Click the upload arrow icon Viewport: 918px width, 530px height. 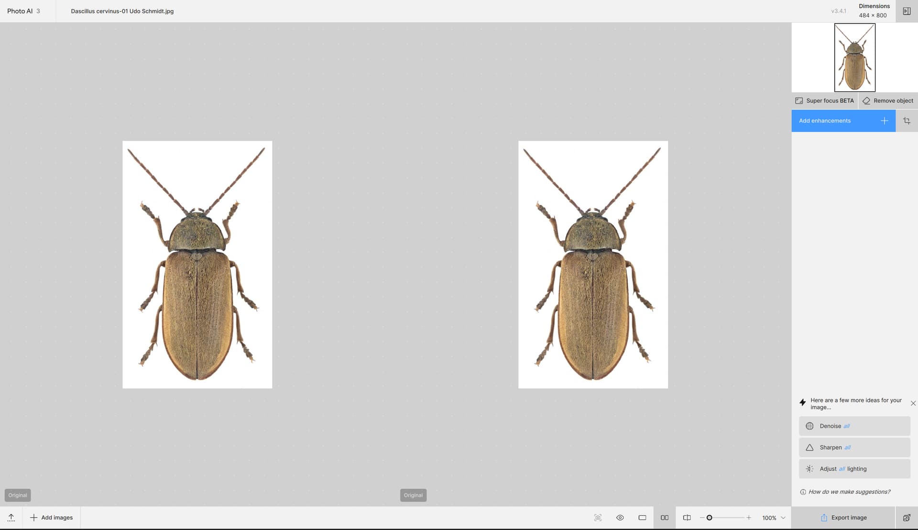click(x=11, y=518)
